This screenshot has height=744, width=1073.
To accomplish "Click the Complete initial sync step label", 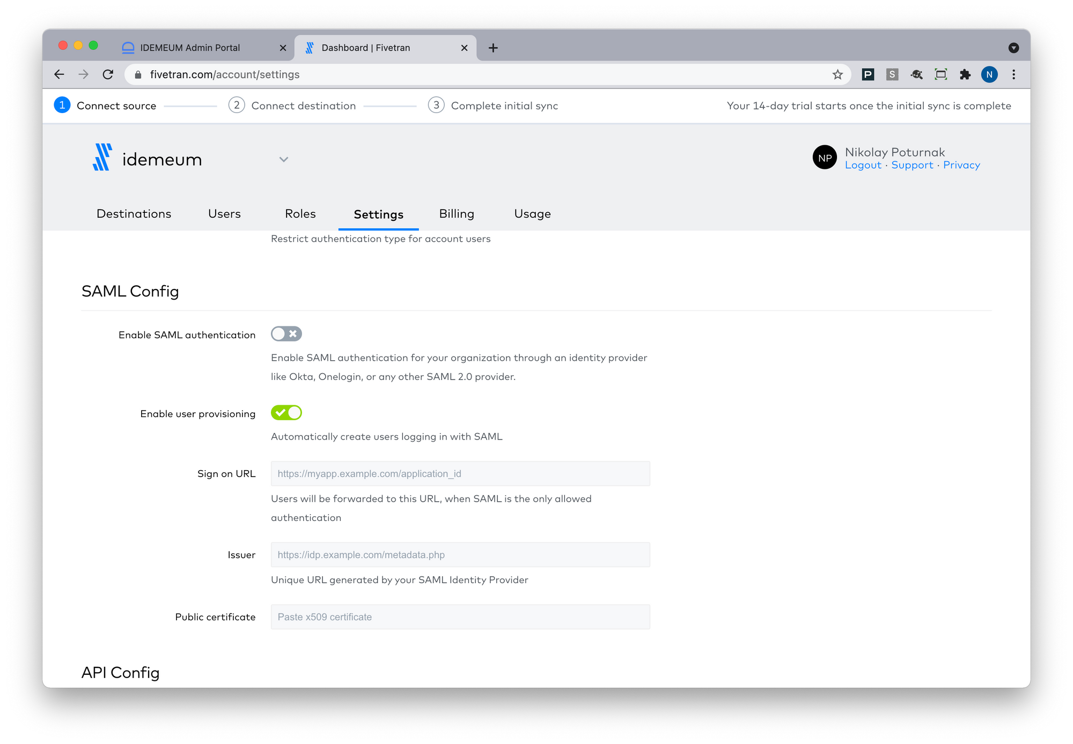I will pos(504,106).
